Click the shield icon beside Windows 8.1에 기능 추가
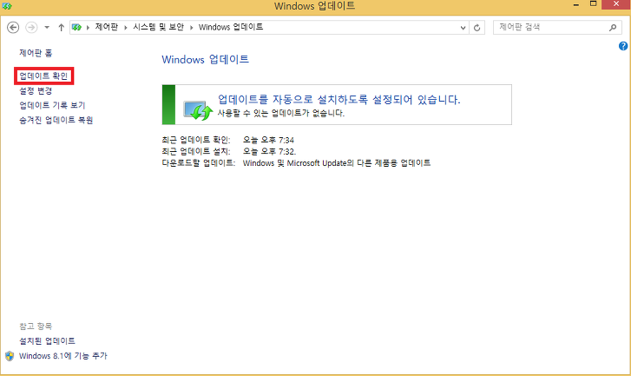The height and width of the screenshot is (376, 631). [10, 356]
